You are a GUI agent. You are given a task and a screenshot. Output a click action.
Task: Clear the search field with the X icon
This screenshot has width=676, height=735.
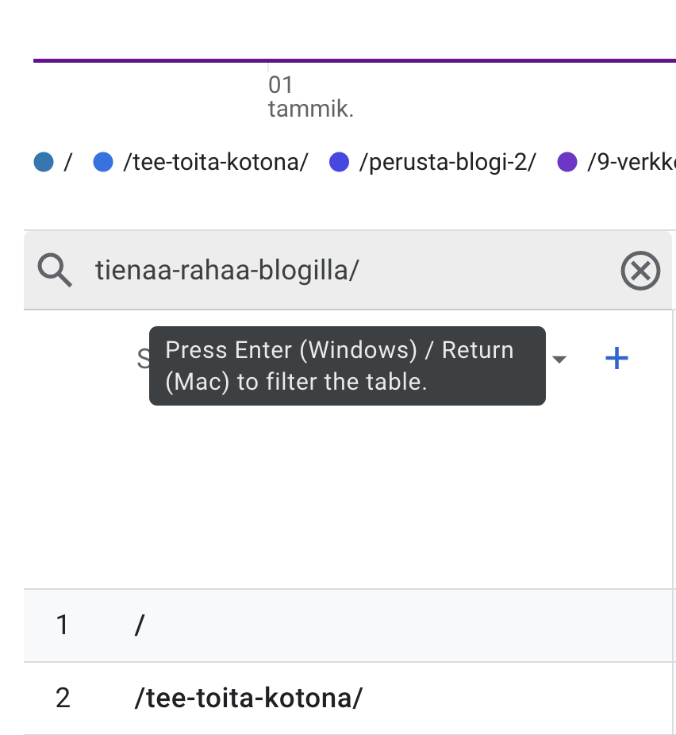click(x=640, y=271)
